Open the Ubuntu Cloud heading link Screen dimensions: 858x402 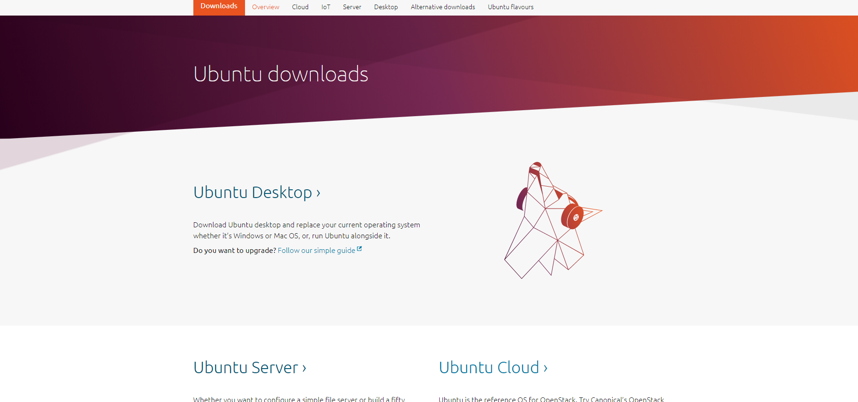[493, 368]
